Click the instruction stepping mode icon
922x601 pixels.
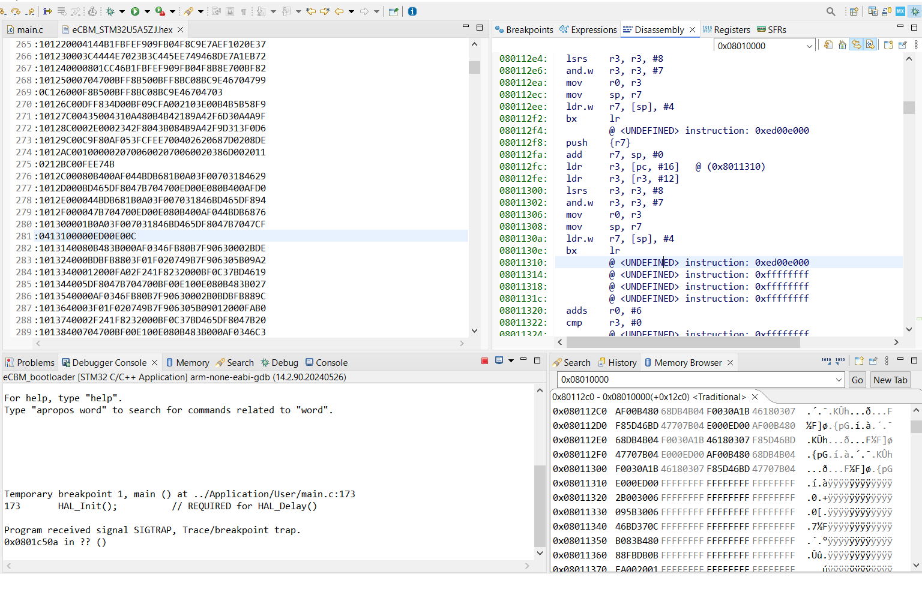(47, 11)
